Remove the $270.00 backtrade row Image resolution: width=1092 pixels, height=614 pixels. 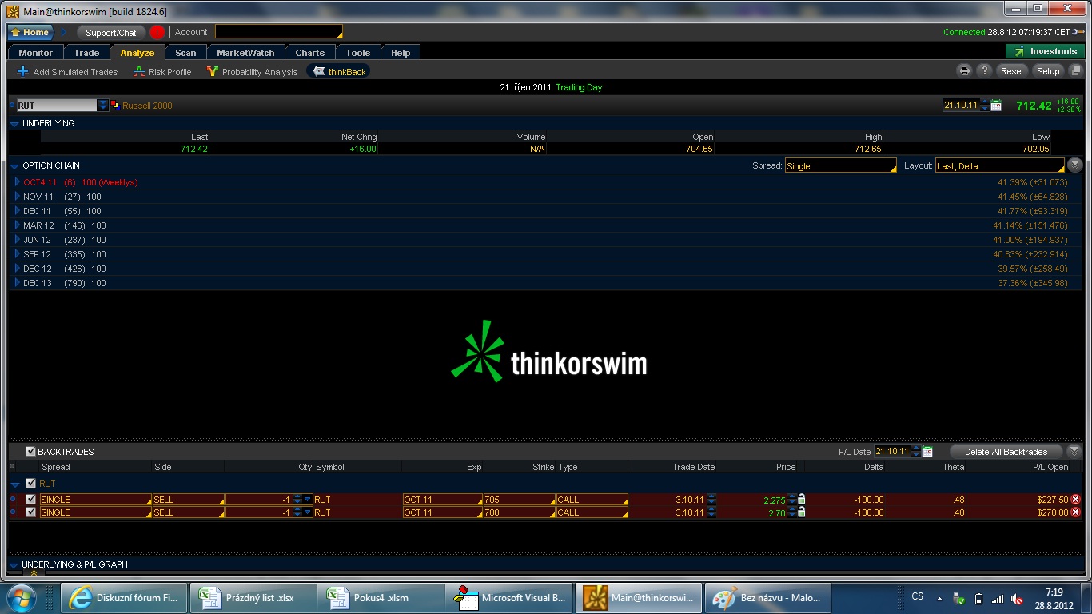[1076, 512]
